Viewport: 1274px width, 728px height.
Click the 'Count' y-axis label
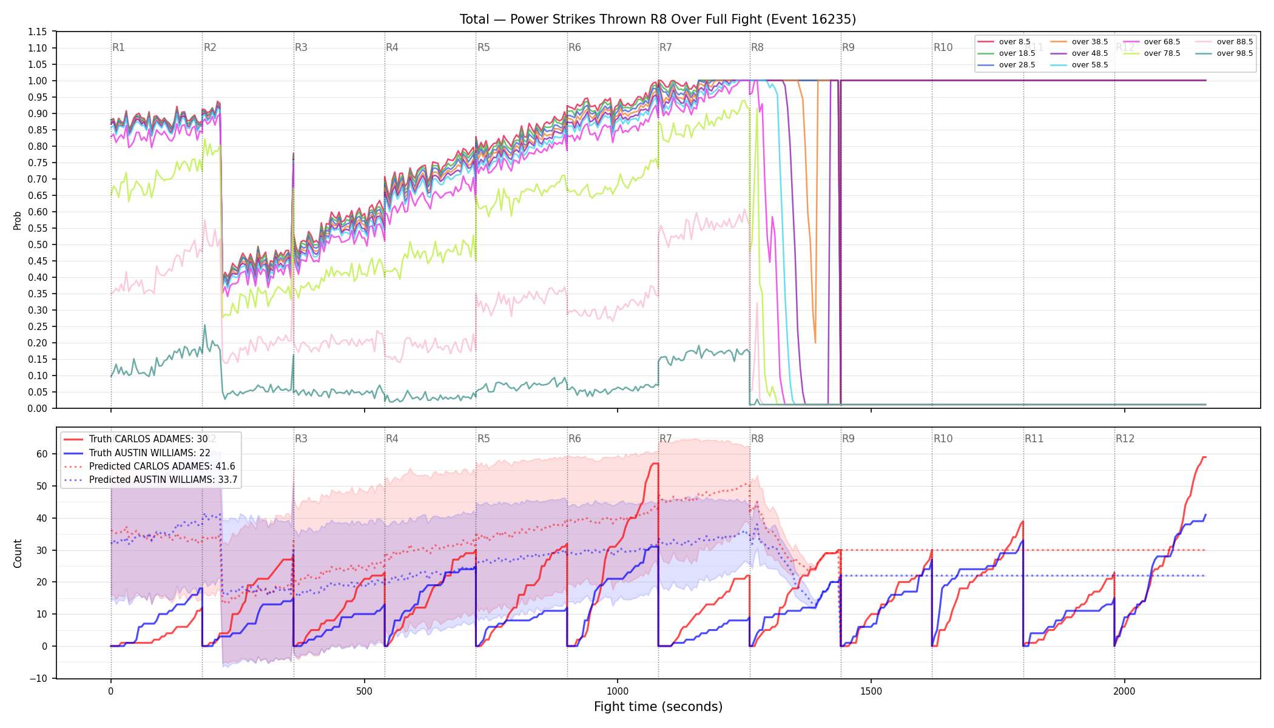[x=18, y=553]
